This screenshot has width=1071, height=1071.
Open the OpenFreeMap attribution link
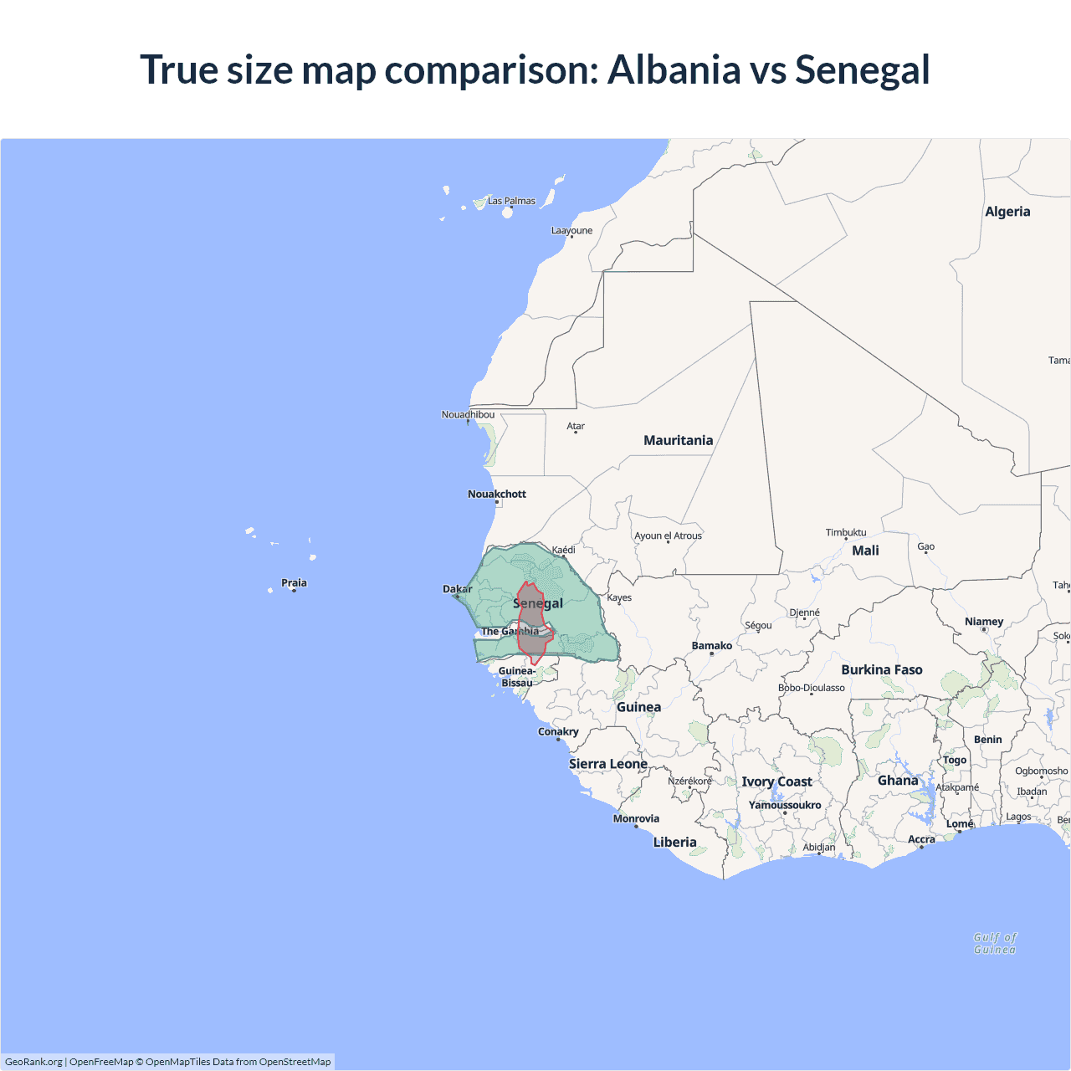point(101,1062)
